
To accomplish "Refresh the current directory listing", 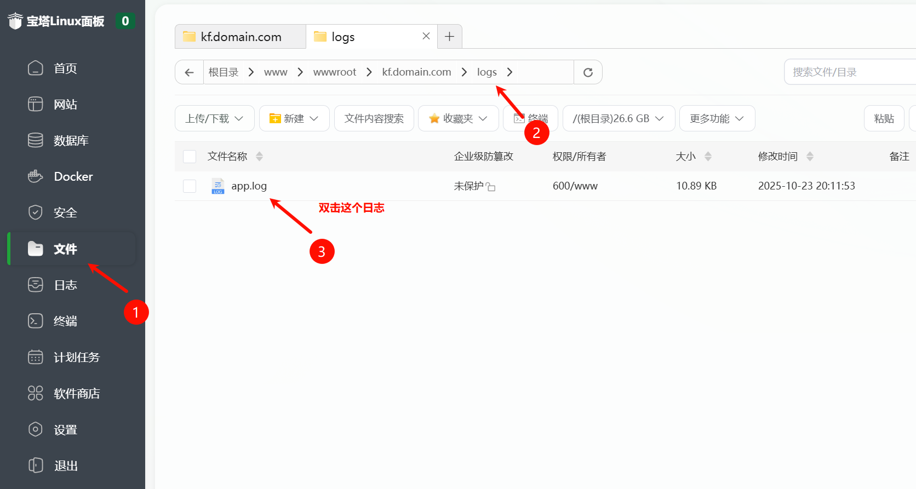I will pos(588,72).
